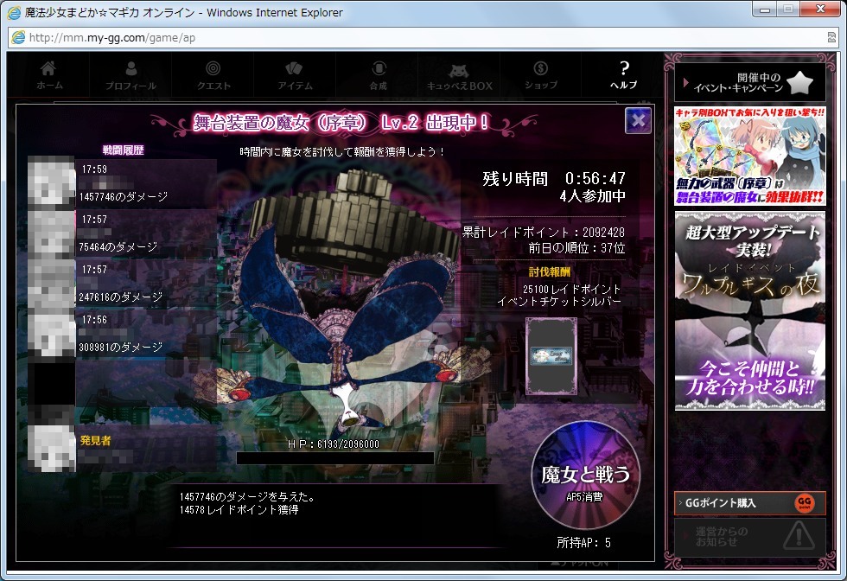Minimize the Internet Explorer window
This screenshot has height=581, width=847.
(x=765, y=10)
